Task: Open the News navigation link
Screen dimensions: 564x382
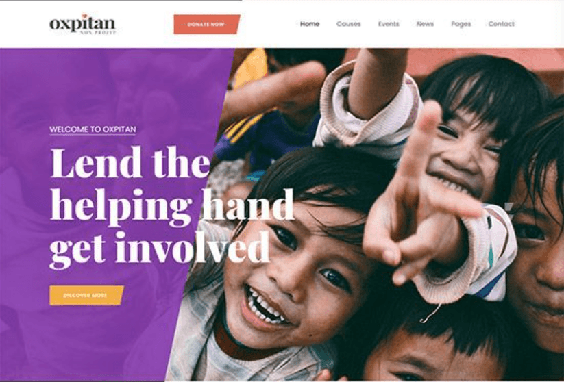Action: point(425,24)
